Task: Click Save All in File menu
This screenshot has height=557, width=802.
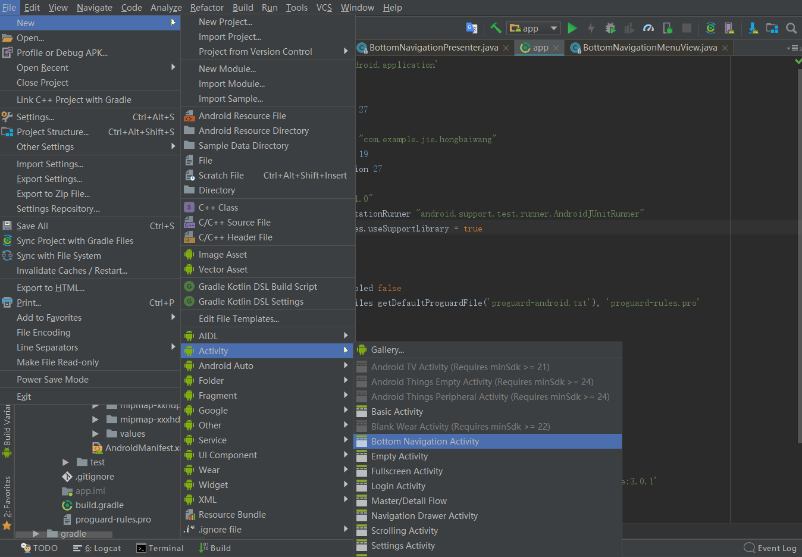Action: tap(90, 226)
